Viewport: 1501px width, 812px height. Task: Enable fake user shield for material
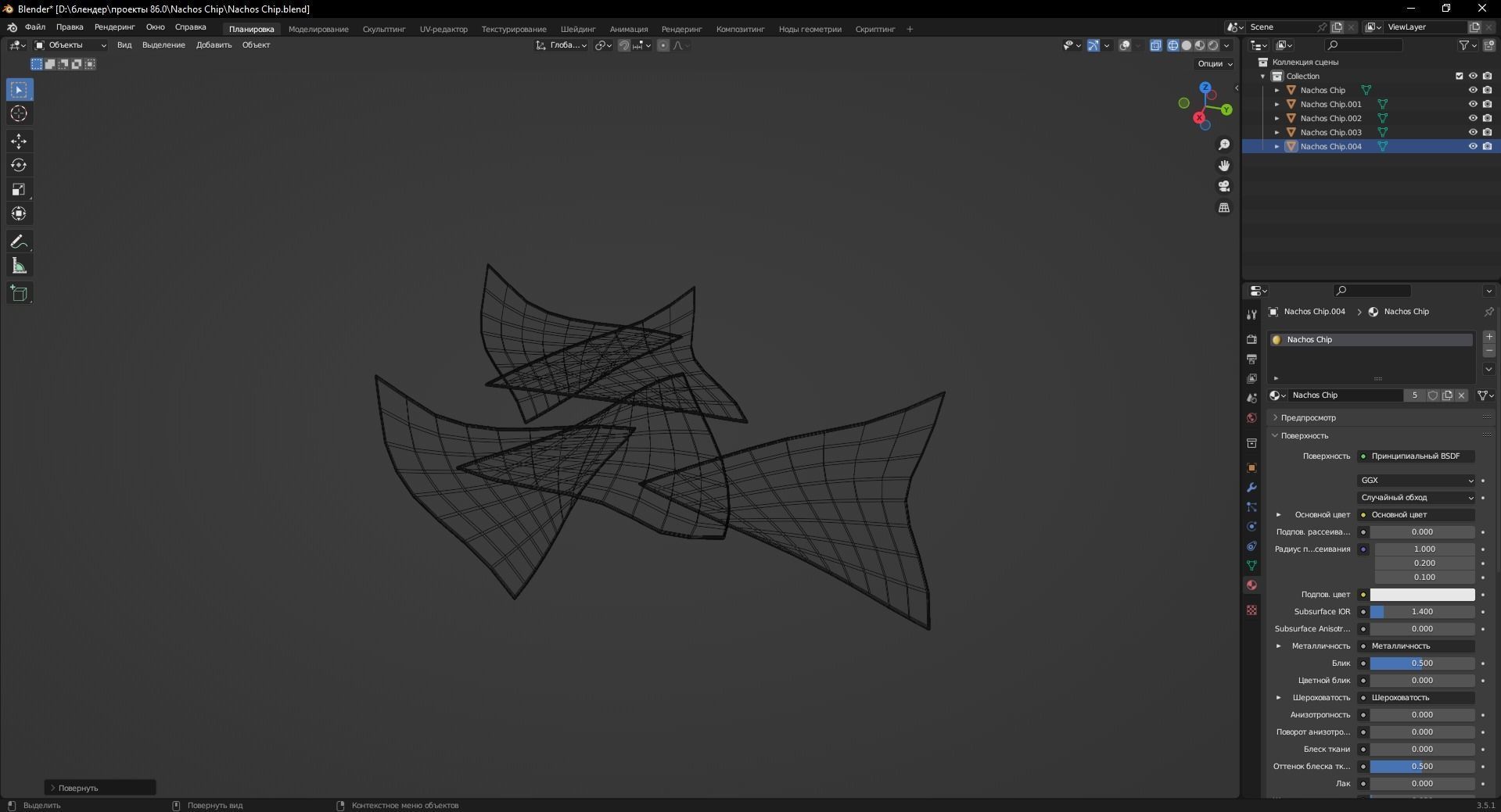click(1433, 395)
